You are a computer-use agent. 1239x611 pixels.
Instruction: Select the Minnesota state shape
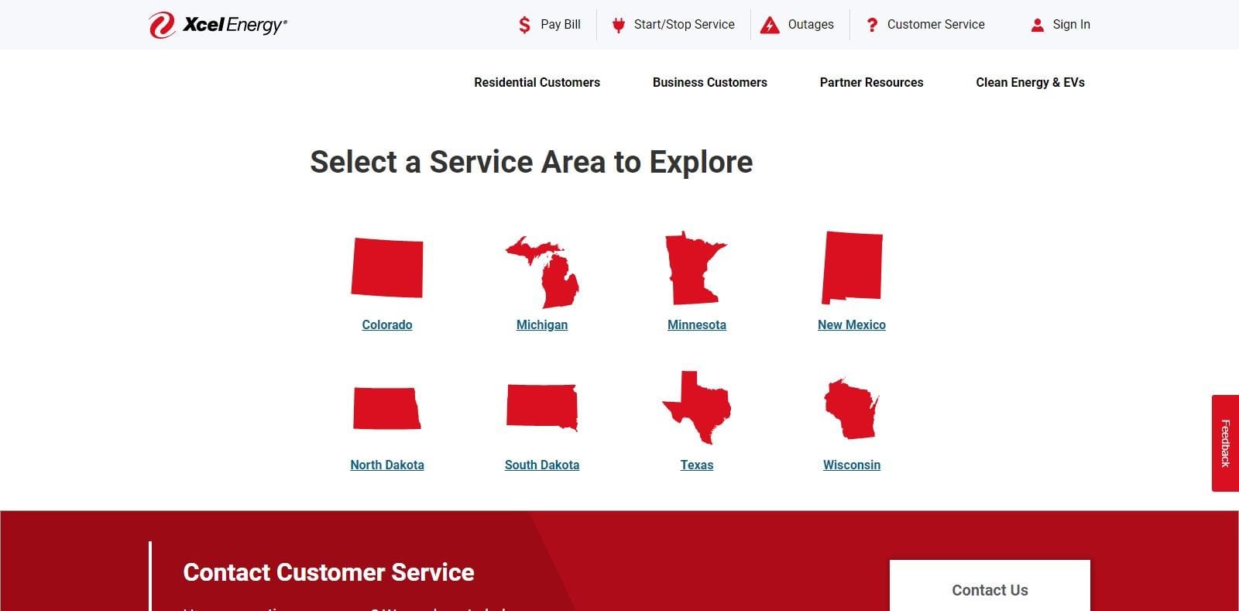click(696, 267)
